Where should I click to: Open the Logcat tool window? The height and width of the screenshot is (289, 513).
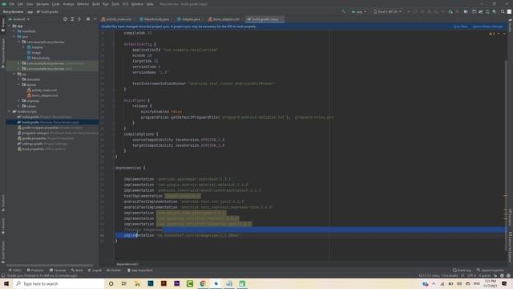click(x=95, y=271)
